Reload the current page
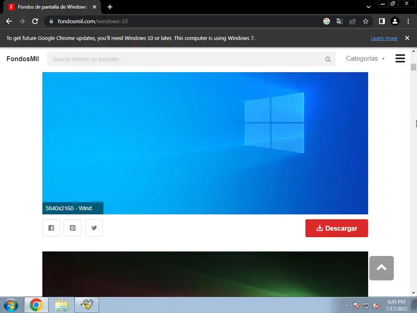 [35, 21]
